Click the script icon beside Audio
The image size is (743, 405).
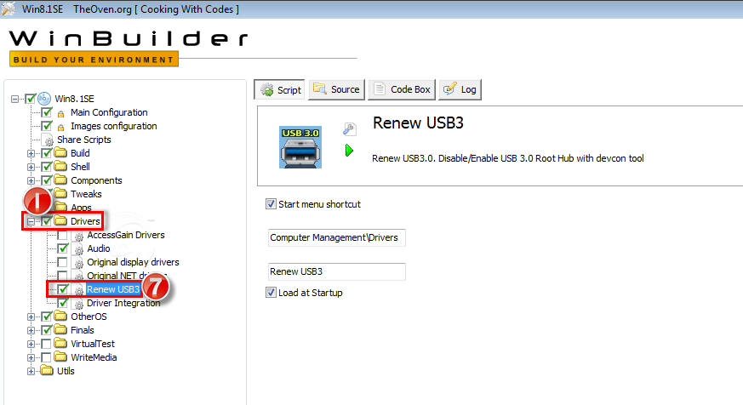tap(78, 249)
